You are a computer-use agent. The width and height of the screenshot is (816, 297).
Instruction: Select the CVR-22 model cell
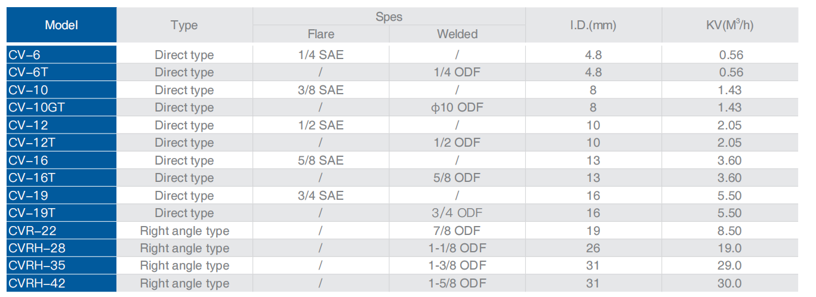click(x=61, y=231)
